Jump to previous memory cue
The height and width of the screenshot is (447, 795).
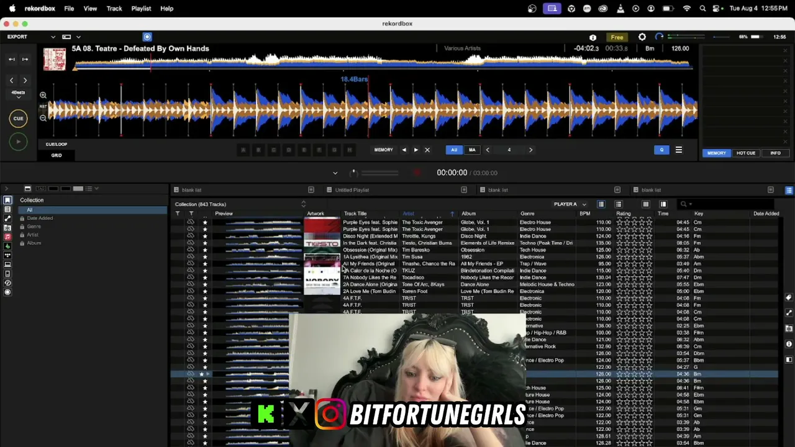tap(404, 150)
